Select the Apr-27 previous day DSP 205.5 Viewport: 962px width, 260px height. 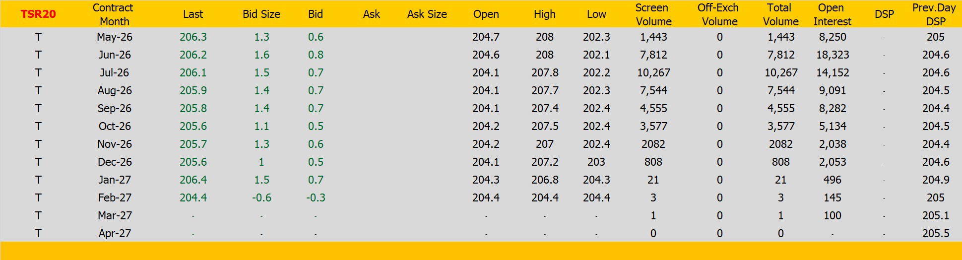(x=935, y=234)
